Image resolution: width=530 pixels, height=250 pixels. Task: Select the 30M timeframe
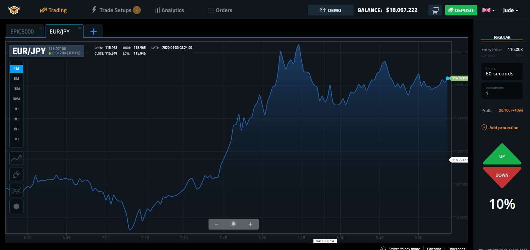pos(16,99)
